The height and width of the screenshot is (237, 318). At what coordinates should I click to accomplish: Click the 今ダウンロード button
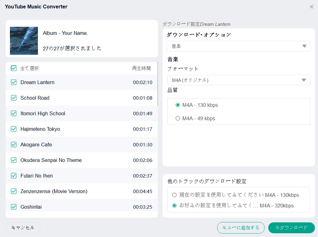tap(292, 228)
